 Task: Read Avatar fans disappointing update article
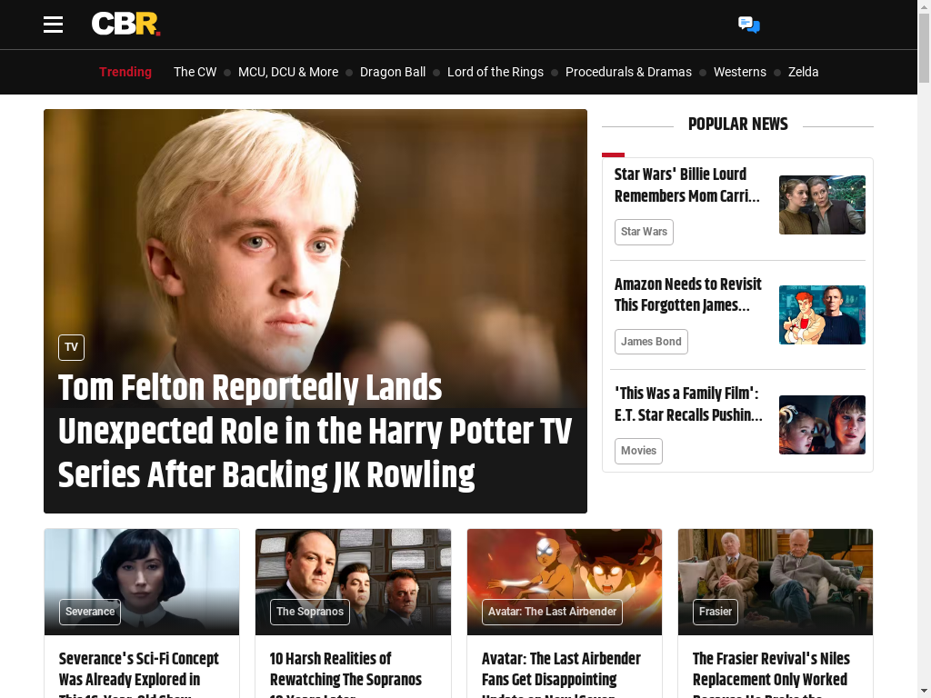pyautogui.click(x=561, y=675)
